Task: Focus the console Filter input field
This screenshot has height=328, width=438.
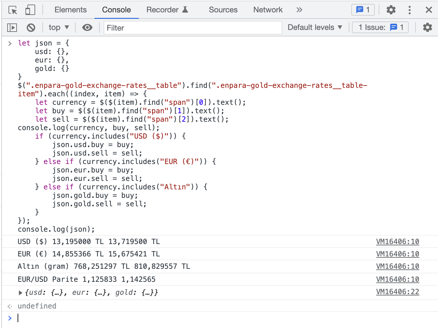Action: [x=193, y=28]
